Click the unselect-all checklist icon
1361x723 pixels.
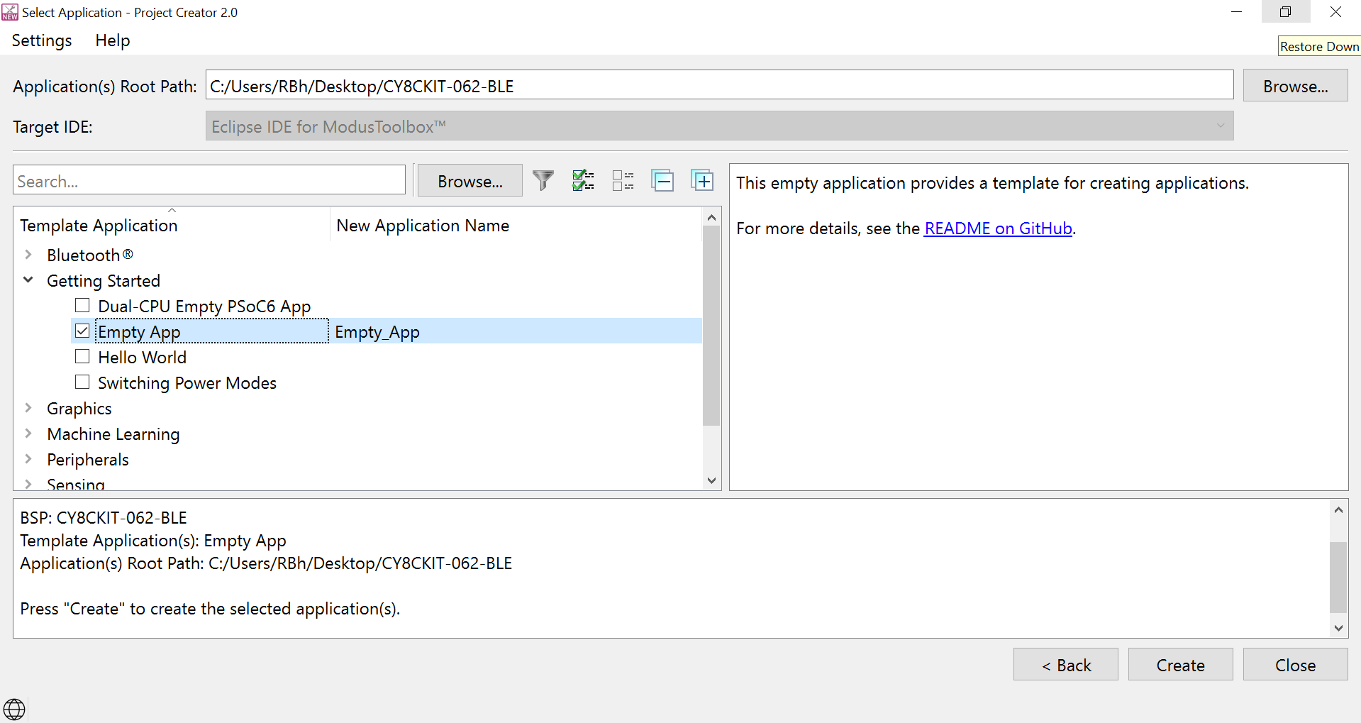pyautogui.click(x=623, y=181)
